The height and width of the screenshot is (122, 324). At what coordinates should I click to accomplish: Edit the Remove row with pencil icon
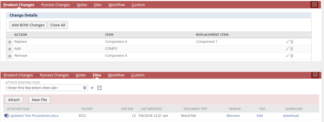[x=287, y=56]
